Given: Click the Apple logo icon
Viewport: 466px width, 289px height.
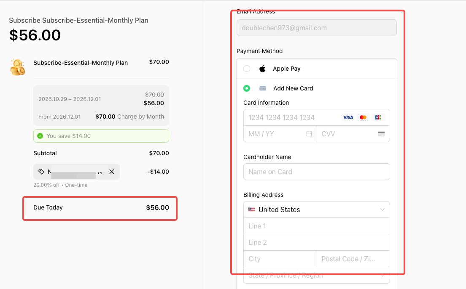Looking at the screenshot, I should (262, 69).
